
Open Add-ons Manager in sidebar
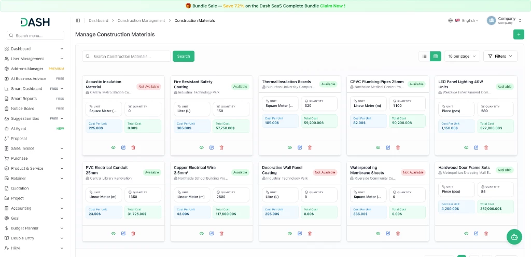tap(34, 69)
